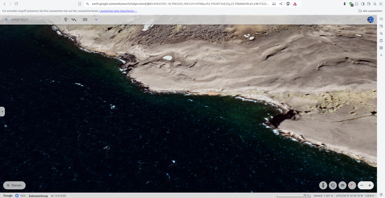Open the extensions puzzle piece menu
This screenshot has height=198, width=385.
pyautogui.click(x=357, y=4)
